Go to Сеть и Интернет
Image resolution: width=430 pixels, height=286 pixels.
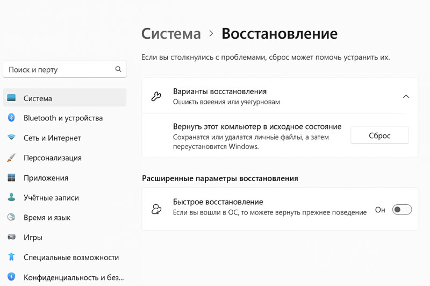click(64, 138)
